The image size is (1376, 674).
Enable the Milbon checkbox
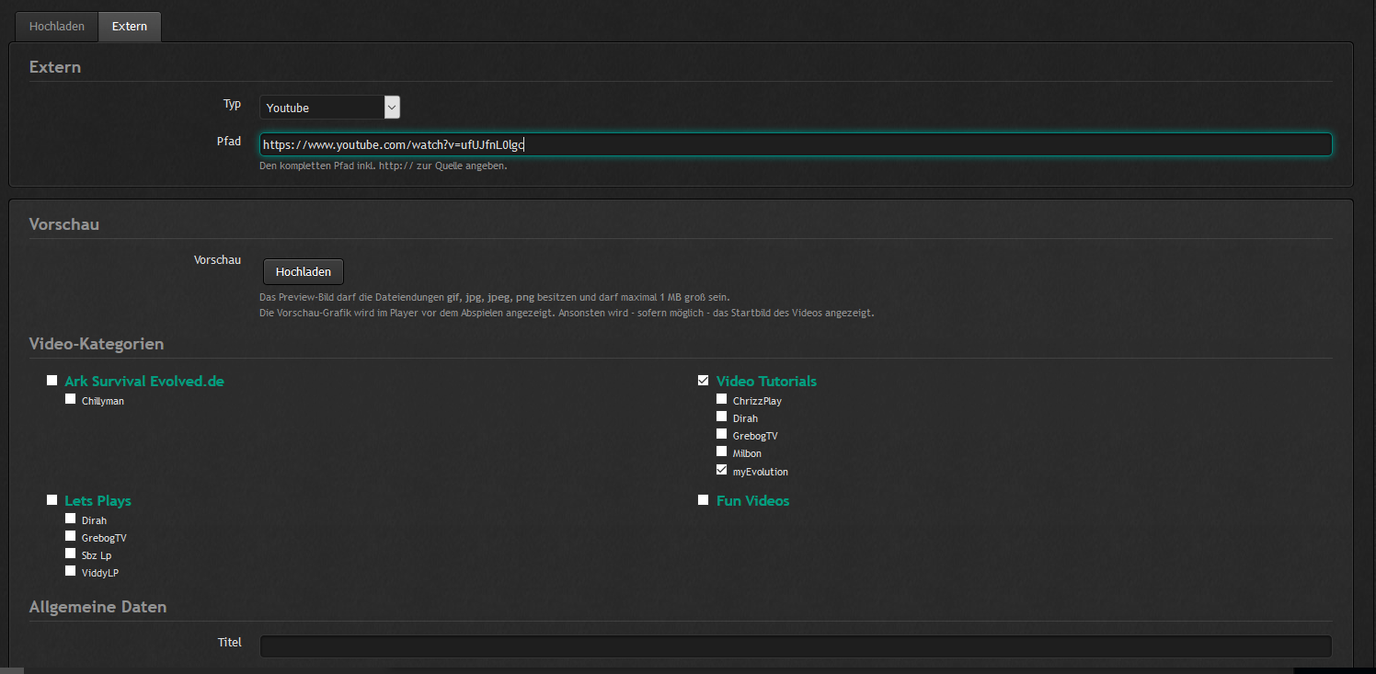[722, 451]
